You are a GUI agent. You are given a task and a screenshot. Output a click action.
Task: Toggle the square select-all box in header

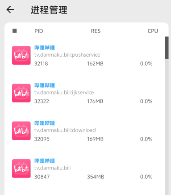[x=15, y=31]
